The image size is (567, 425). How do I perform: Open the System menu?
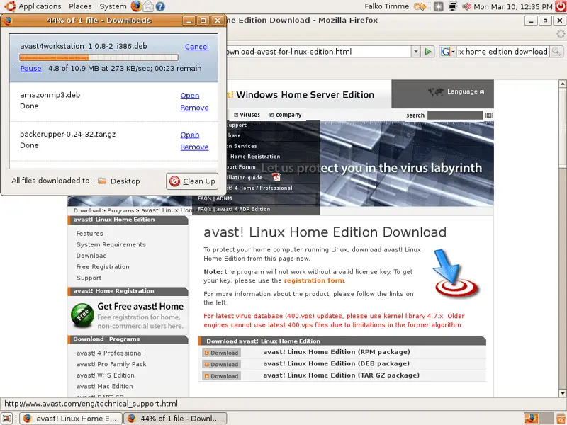113,6
